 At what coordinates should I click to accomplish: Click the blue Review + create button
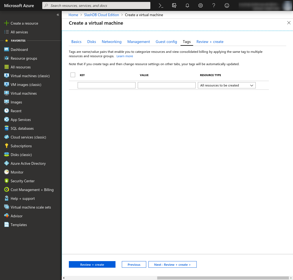pyautogui.click(x=92, y=265)
